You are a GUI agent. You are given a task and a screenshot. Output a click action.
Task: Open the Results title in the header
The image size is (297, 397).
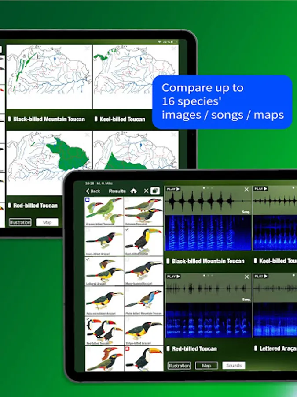tap(117, 191)
